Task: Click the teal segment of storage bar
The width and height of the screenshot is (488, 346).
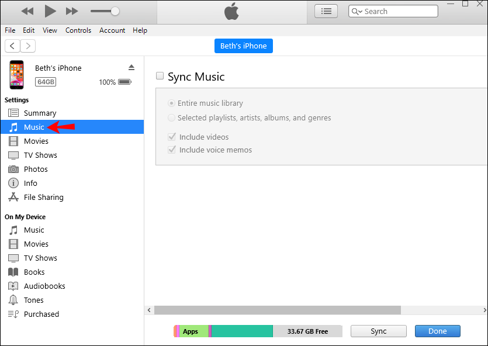Action: pyautogui.click(x=242, y=331)
